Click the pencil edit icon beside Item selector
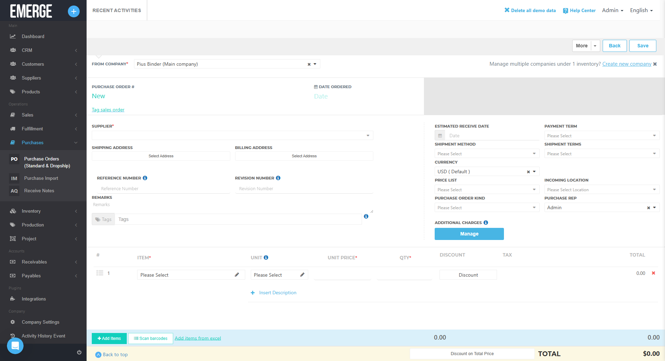Image resolution: width=665 pixels, height=361 pixels. tap(237, 275)
